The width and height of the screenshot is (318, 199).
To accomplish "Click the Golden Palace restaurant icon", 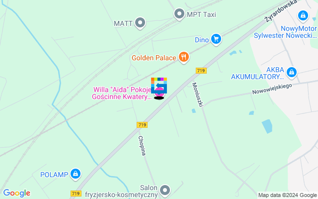I will click(x=184, y=57).
